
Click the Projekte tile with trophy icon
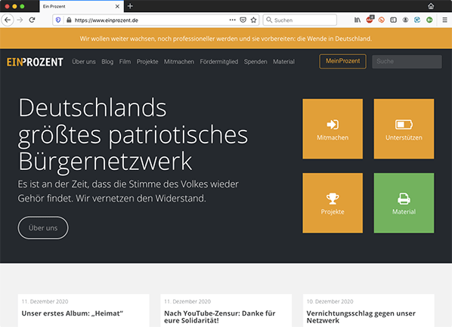(x=333, y=203)
